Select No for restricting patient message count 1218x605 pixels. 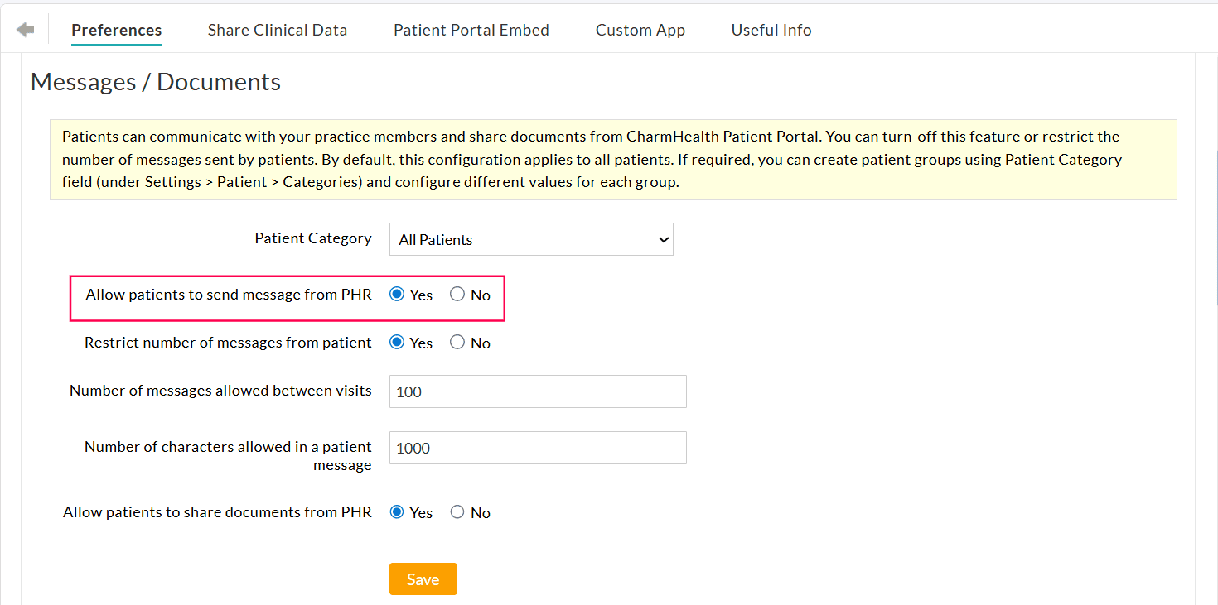click(x=457, y=342)
